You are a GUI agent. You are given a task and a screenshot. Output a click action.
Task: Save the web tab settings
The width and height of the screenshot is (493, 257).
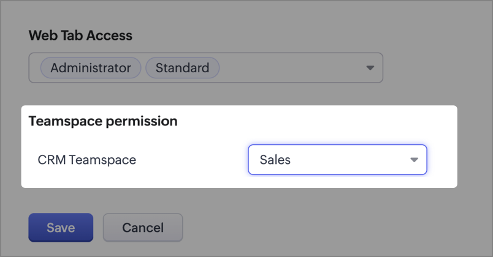click(x=61, y=228)
